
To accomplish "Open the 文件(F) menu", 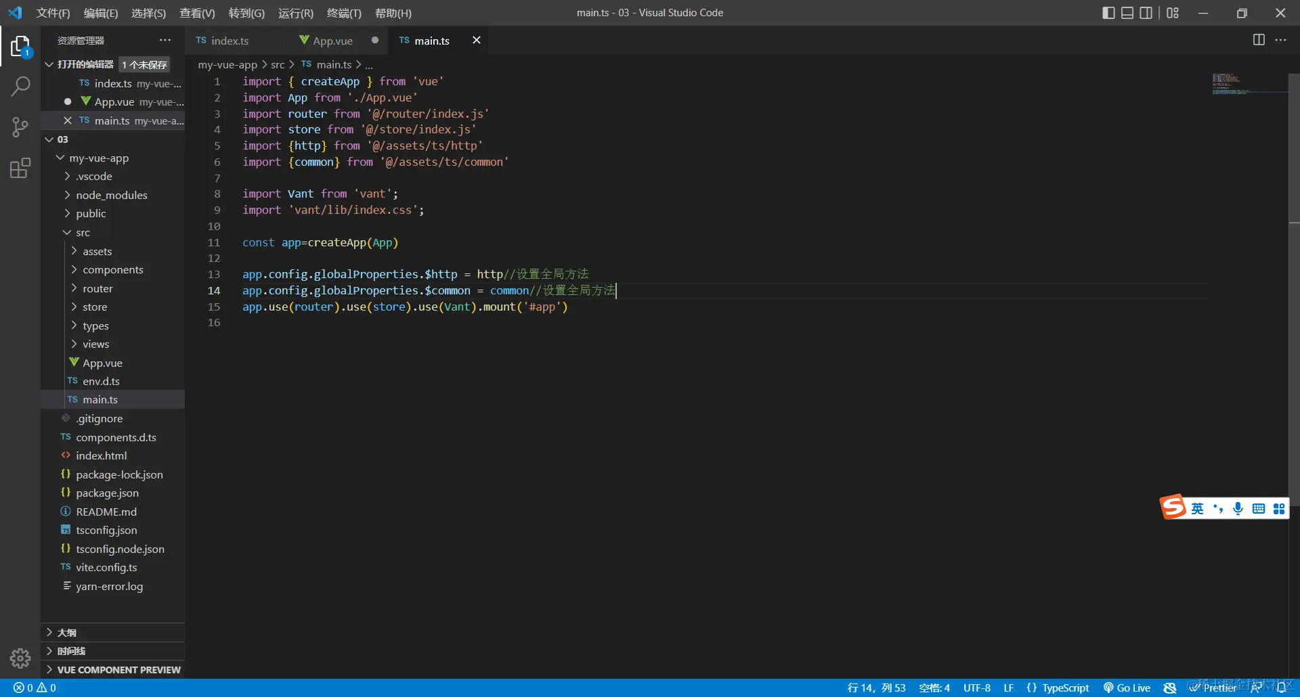I will coord(53,13).
